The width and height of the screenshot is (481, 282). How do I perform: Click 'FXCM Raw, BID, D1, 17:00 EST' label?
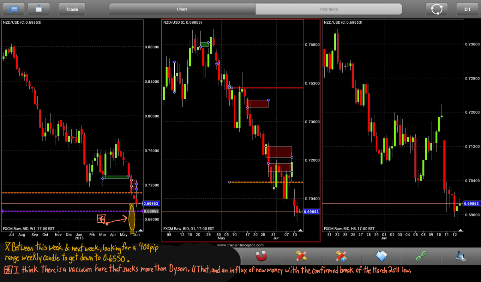pos(188,228)
